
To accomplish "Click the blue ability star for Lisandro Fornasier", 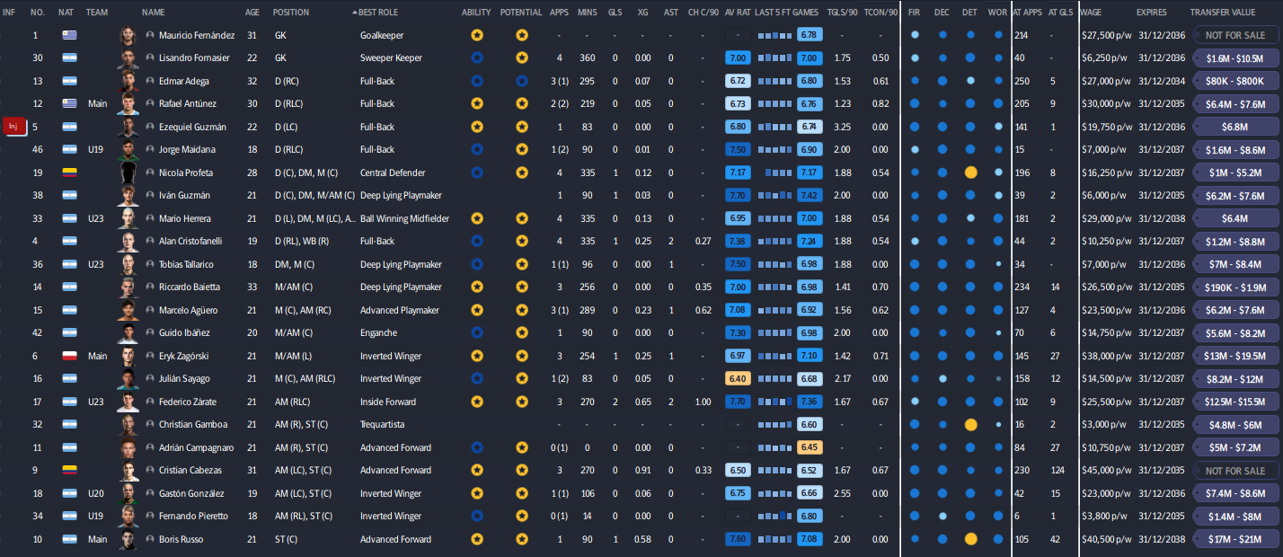I will click(x=477, y=57).
